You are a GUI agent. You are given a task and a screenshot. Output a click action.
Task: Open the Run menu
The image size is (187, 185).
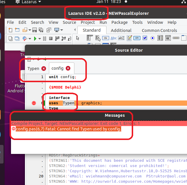coord(103,22)
